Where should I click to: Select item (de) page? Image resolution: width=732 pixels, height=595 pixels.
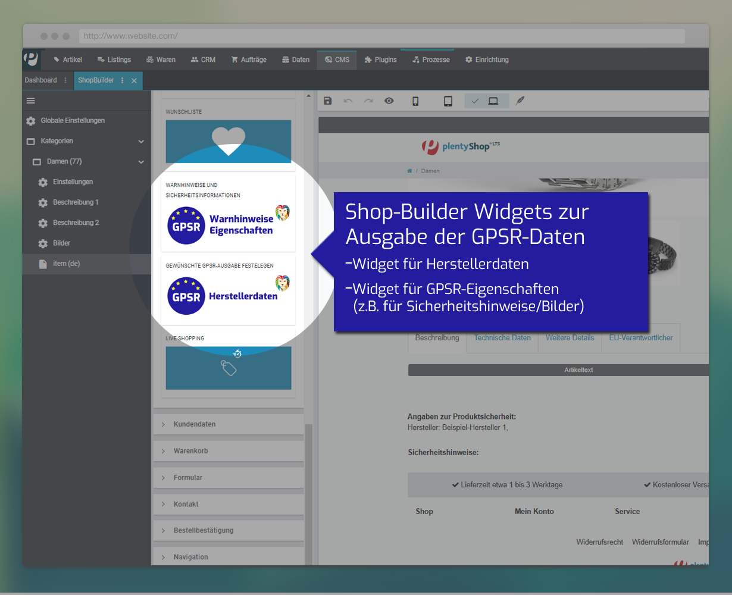(x=87, y=264)
